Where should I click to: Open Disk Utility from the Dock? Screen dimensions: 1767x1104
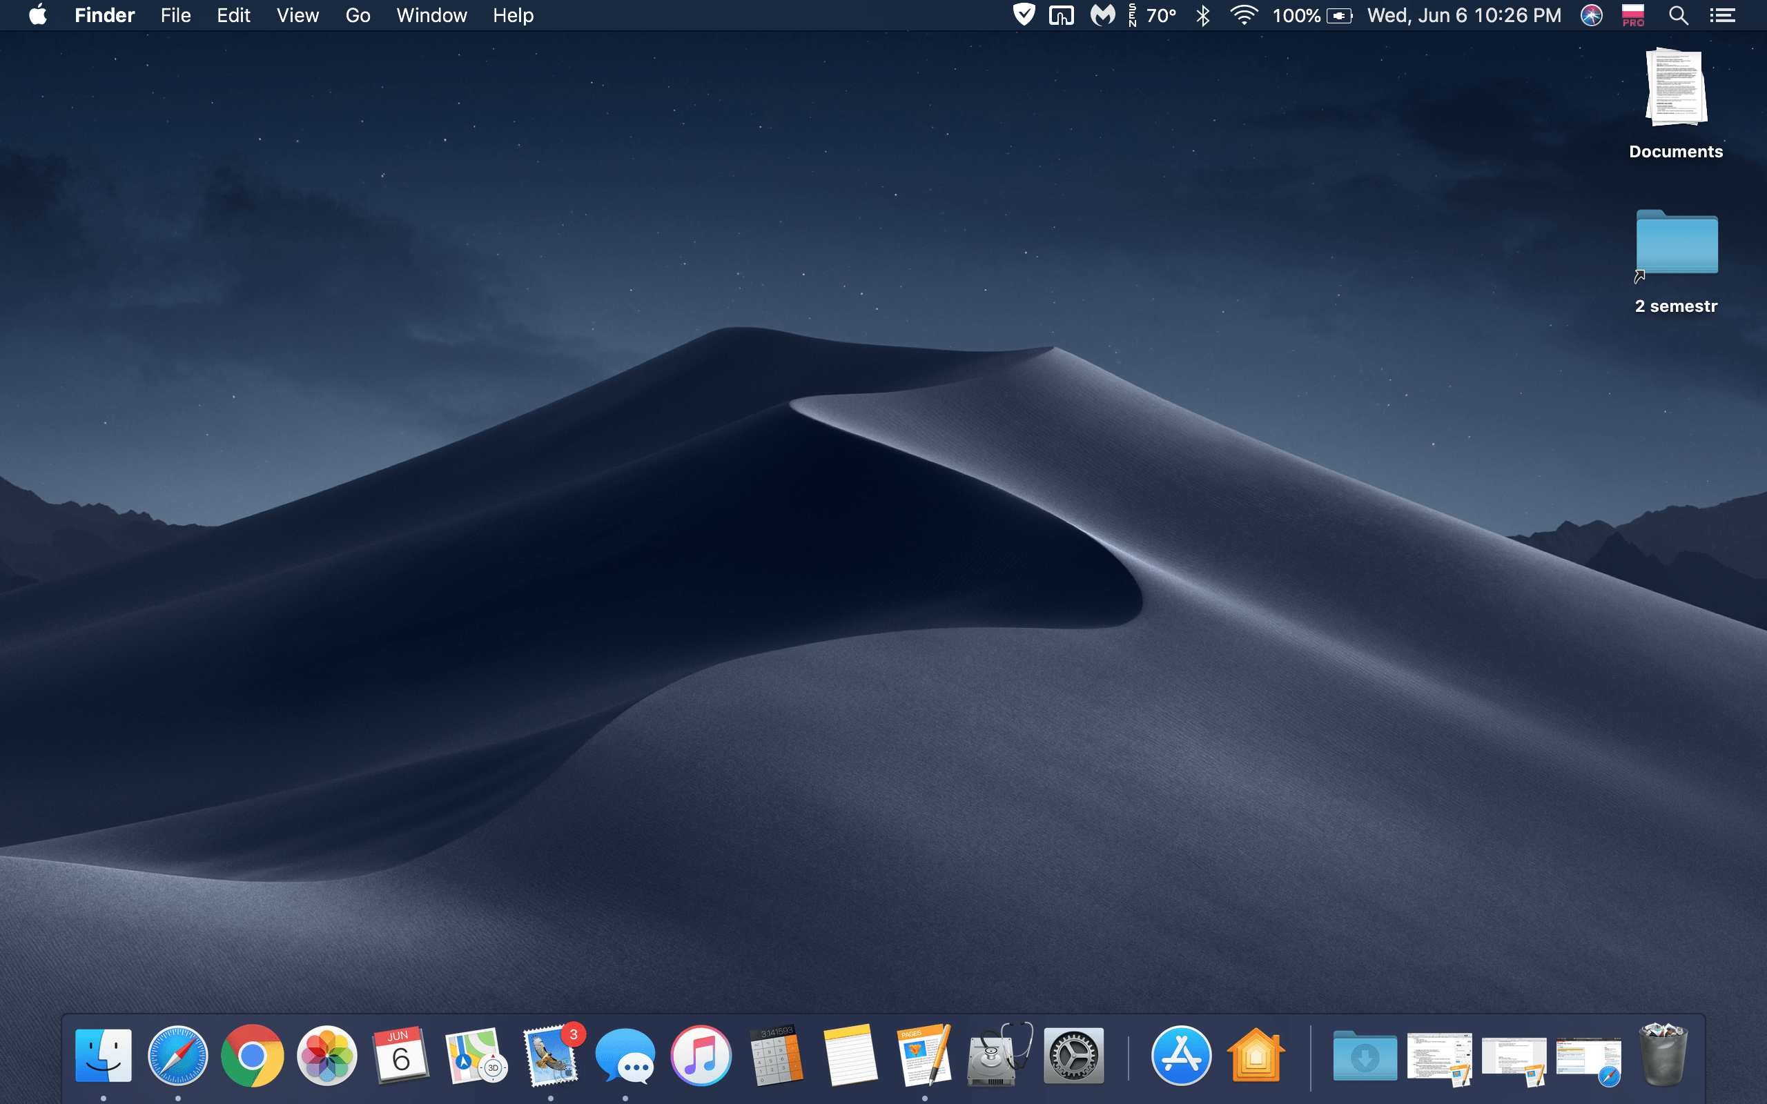click(997, 1056)
